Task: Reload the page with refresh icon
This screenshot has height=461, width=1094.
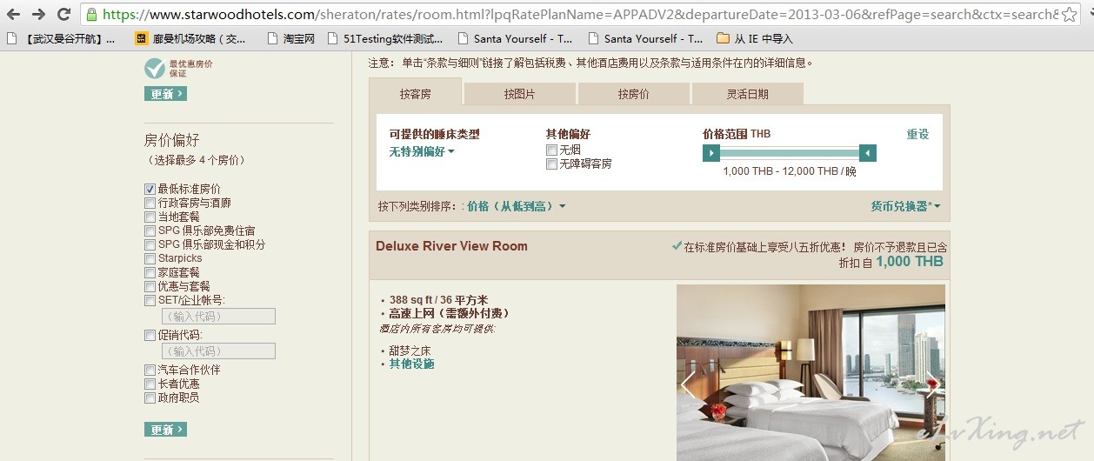Action: coord(63,14)
